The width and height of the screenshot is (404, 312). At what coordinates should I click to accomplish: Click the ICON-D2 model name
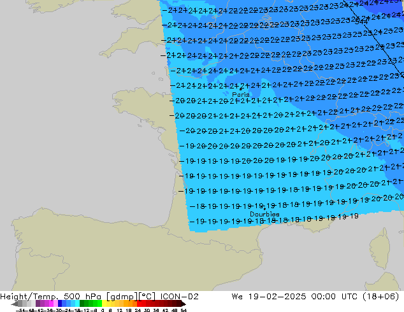[x=179, y=297]
